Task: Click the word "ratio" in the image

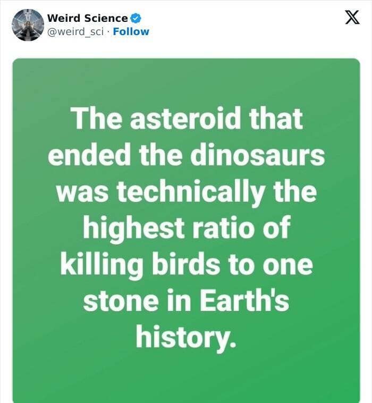Action: (x=227, y=229)
